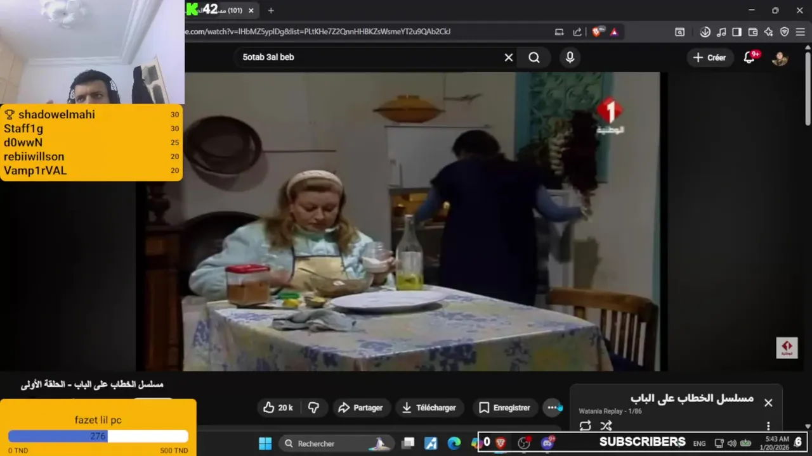
Task: Open the three-dot more actions menu
Action: pos(553,408)
